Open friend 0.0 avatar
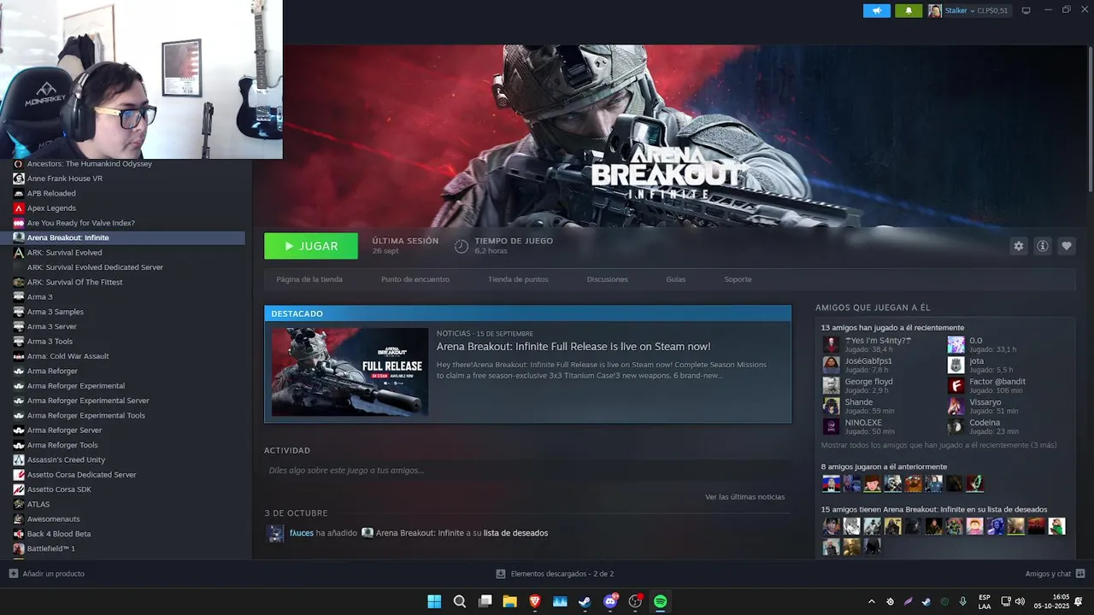Screen dimensions: 1094x615 (956, 344)
